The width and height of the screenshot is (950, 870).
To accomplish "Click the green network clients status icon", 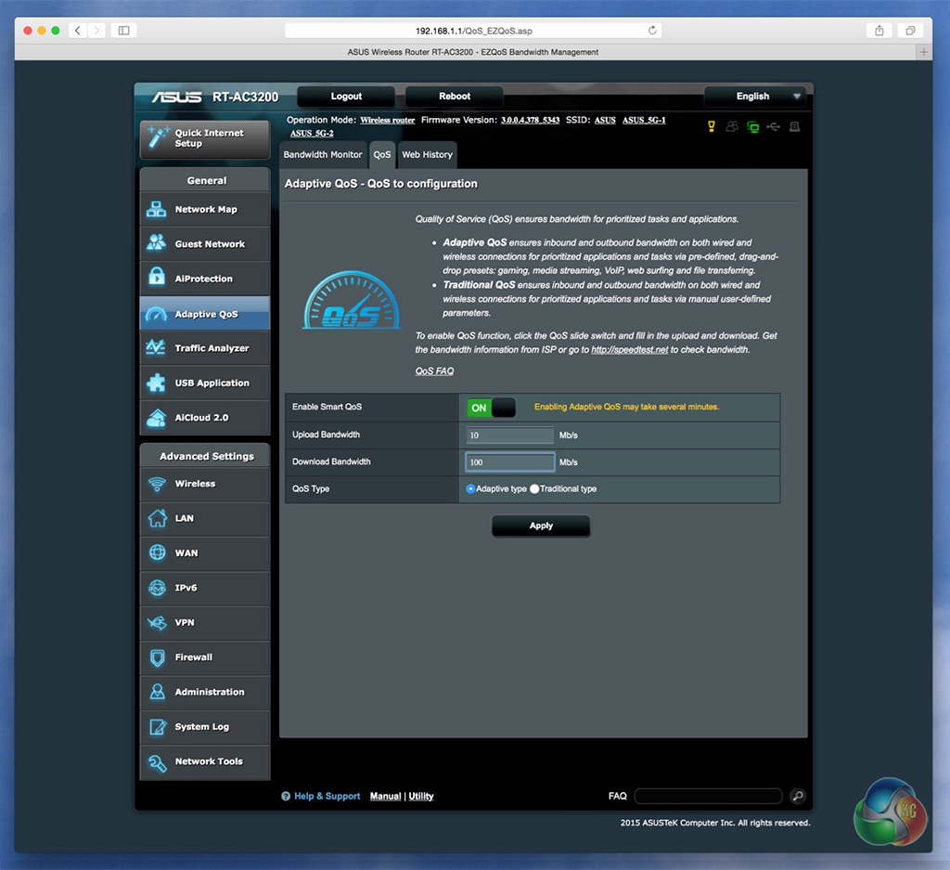I will [752, 126].
